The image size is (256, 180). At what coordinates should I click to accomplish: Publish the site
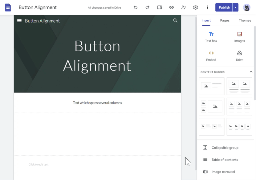tap(224, 7)
